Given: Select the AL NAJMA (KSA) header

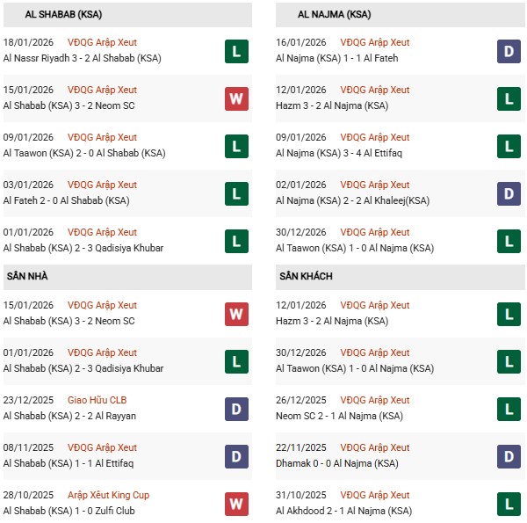Looking at the screenshot, I should [x=334, y=15].
